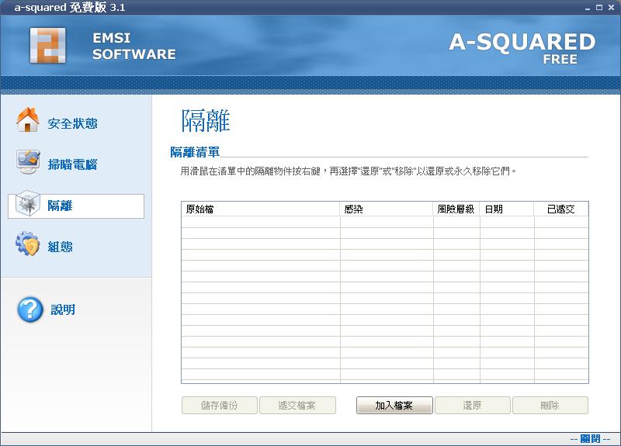Click the quarantine instruction text starting 用滑鼠在清單中
The height and width of the screenshot is (446, 621).
(349, 171)
